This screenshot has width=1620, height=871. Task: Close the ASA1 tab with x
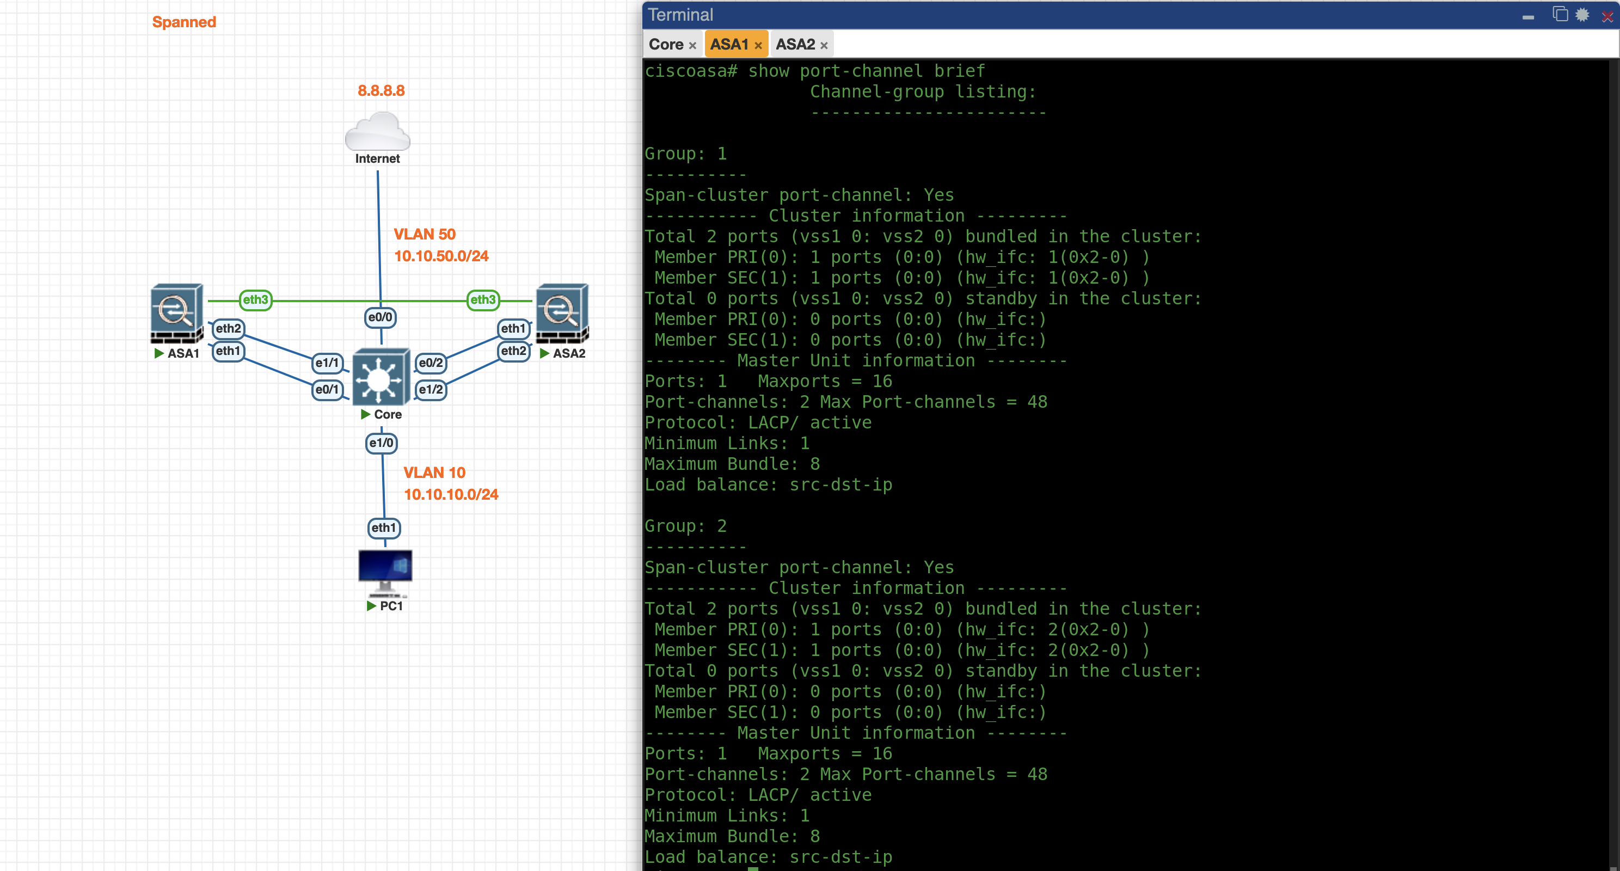[x=758, y=46]
